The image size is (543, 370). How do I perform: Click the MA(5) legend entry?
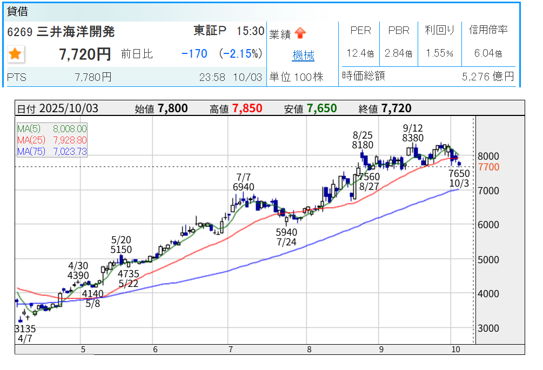point(52,128)
